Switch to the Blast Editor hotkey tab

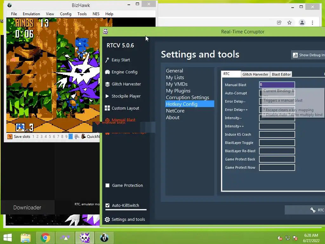[281, 74]
